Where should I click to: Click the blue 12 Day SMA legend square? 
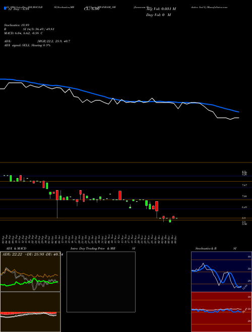click(6, 9)
